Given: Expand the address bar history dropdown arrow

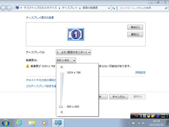Looking at the screenshot, I should coord(109,8).
